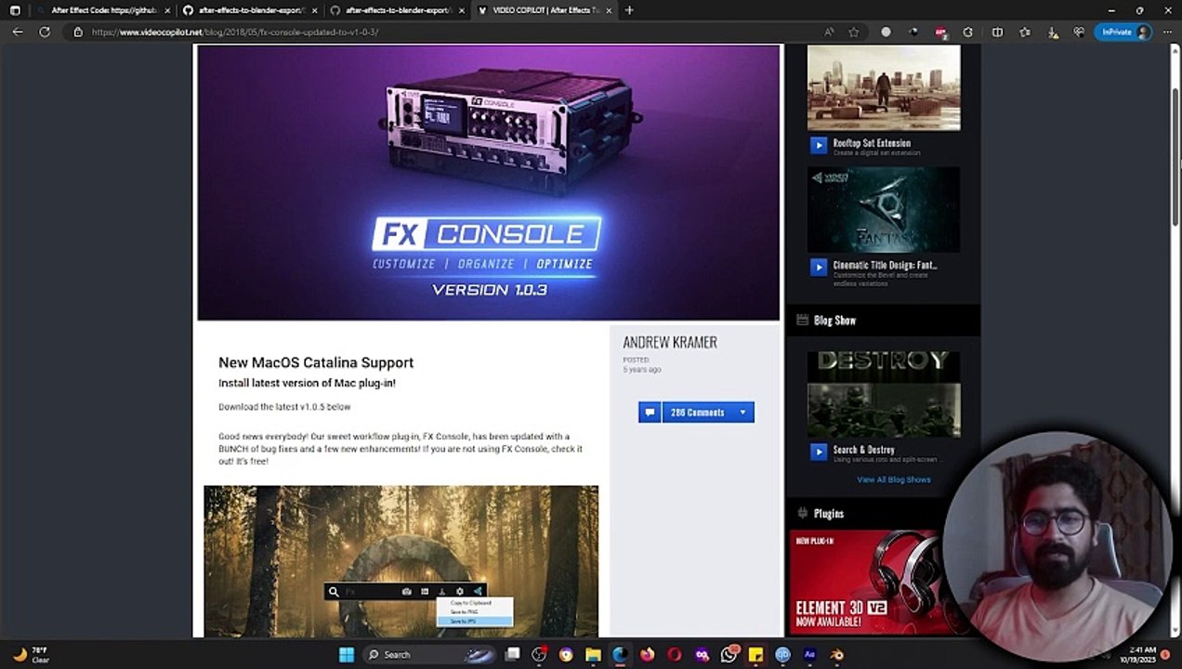Open After Effects from the taskbar
Image resolution: width=1182 pixels, height=669 pixels.
click(x=809, y=654)
